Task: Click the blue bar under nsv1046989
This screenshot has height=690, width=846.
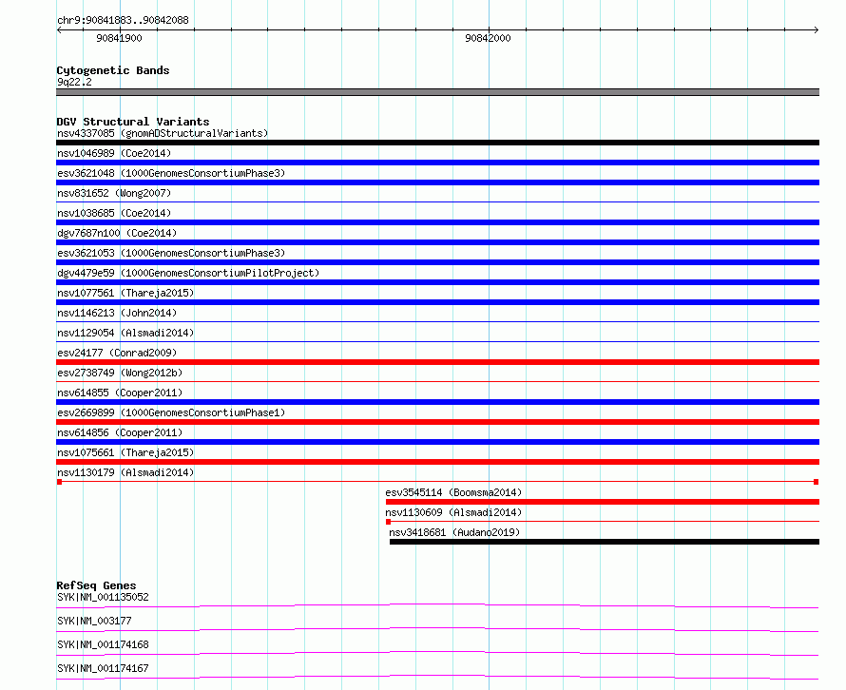Action: (x=437, y=163)
